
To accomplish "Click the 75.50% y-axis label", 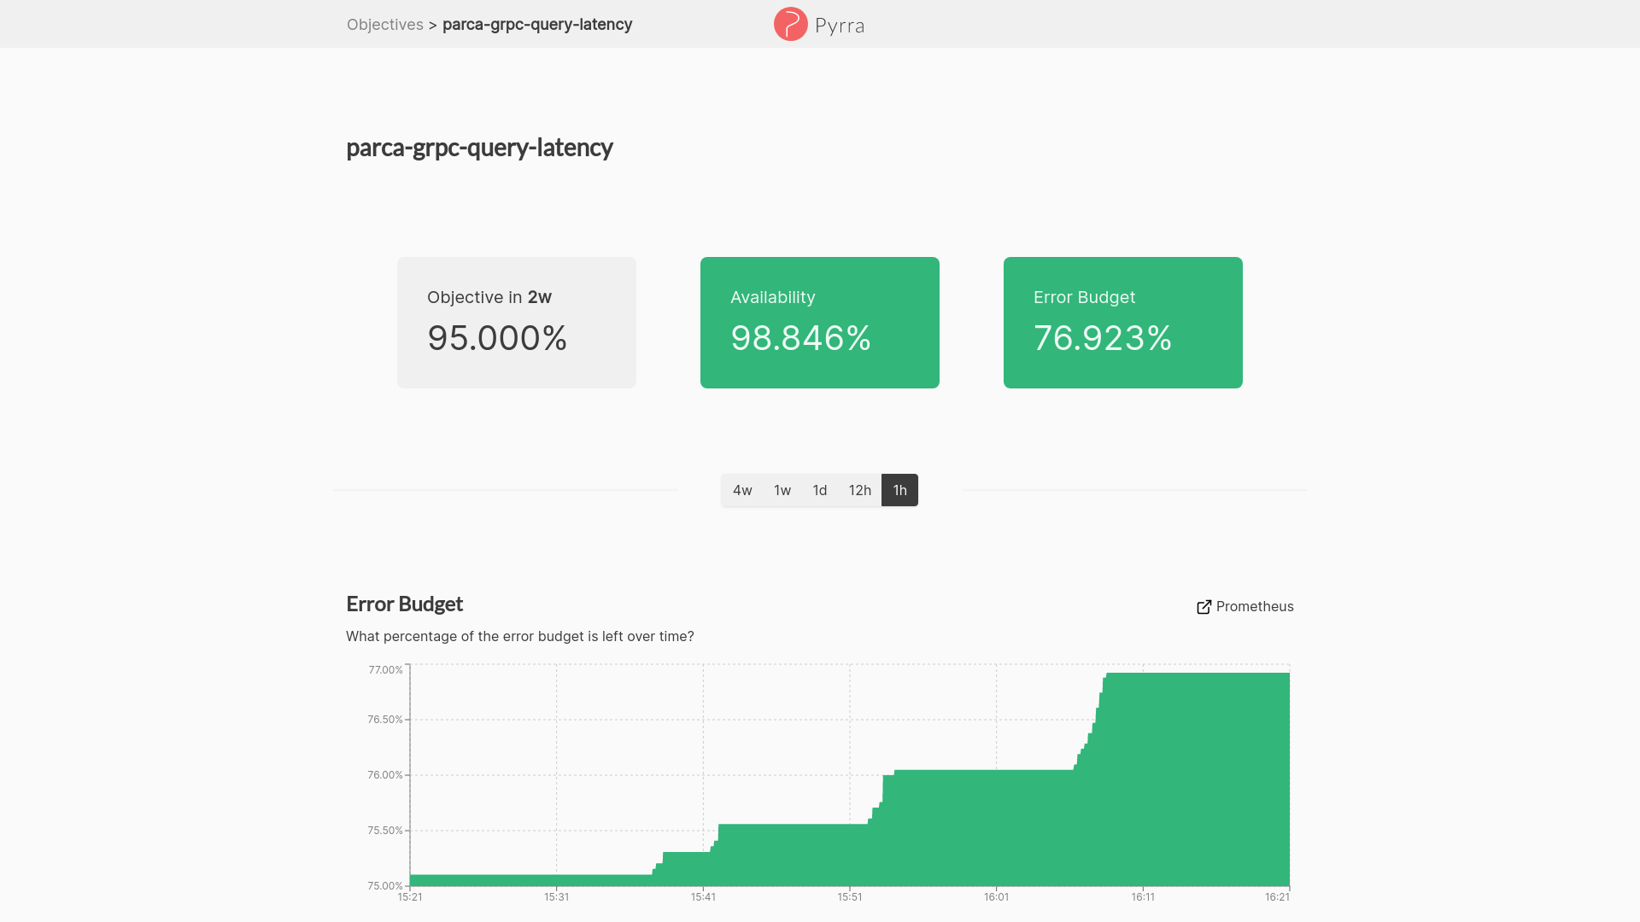I will (385, 831).
